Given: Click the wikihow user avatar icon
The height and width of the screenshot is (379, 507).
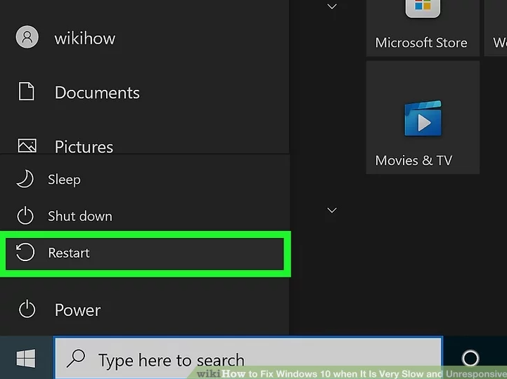Looking at the screenshot, I should (27, 38).
